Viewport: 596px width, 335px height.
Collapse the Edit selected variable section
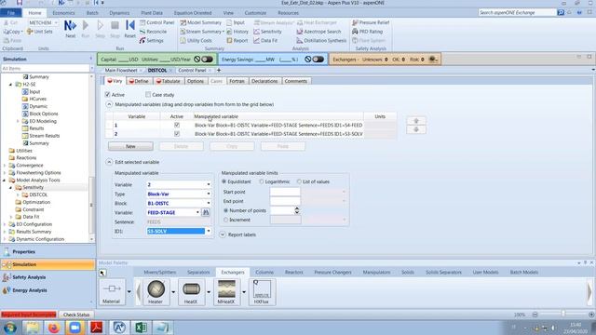pyautogui.click(x=109, y=162)
